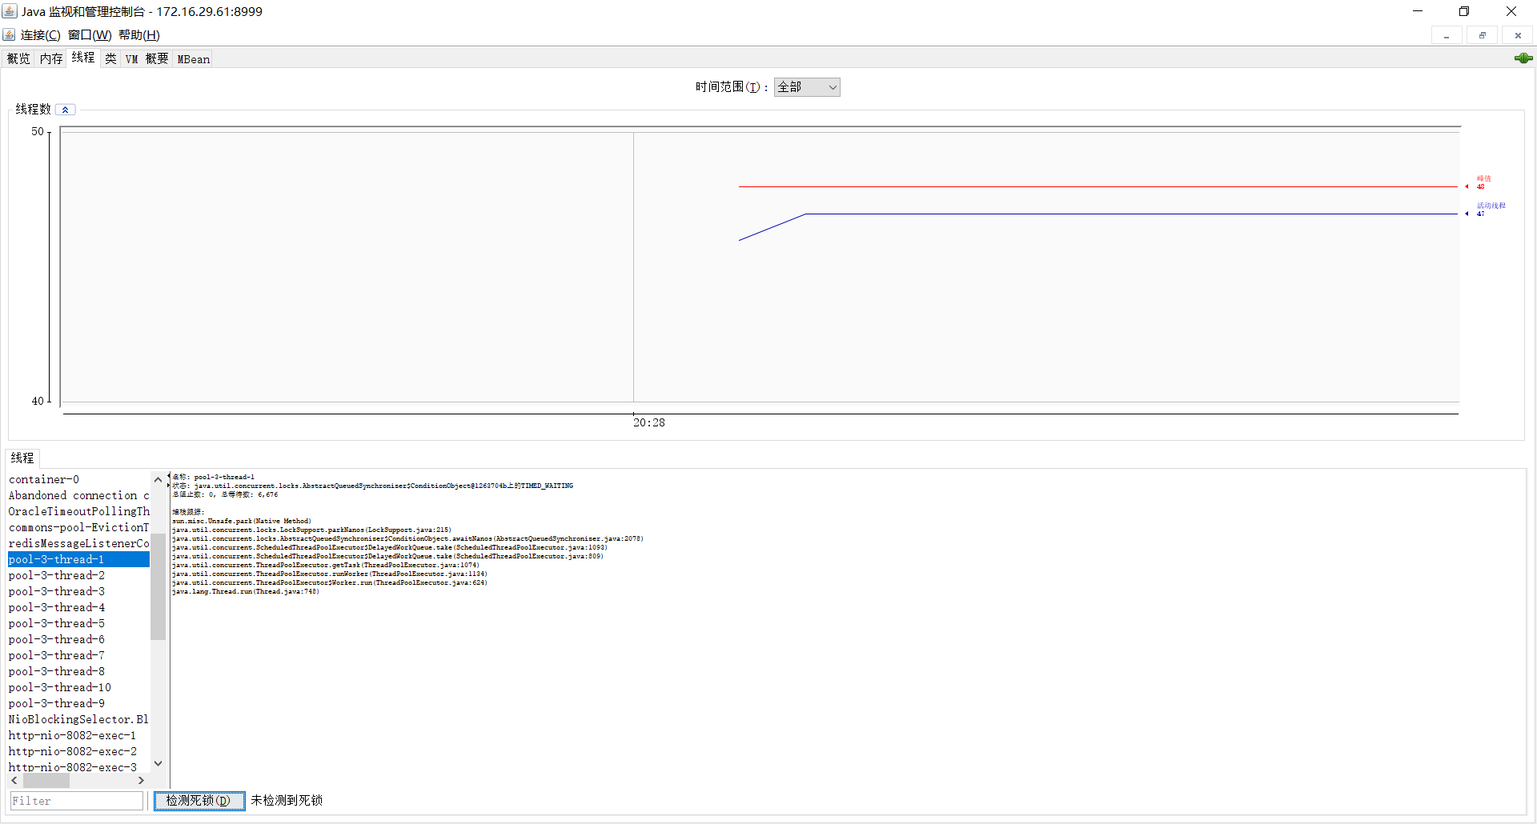Select thread http-nio-8082-exec-3
This screenshot has height=824, width=1537.
point(78,766)
